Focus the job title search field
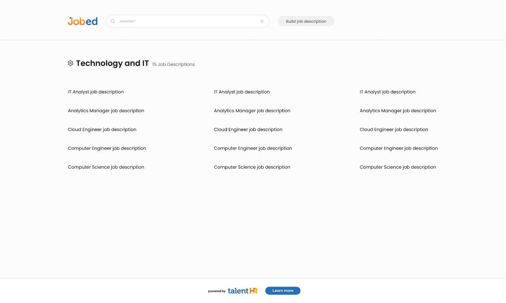 (x=187, y=22)
